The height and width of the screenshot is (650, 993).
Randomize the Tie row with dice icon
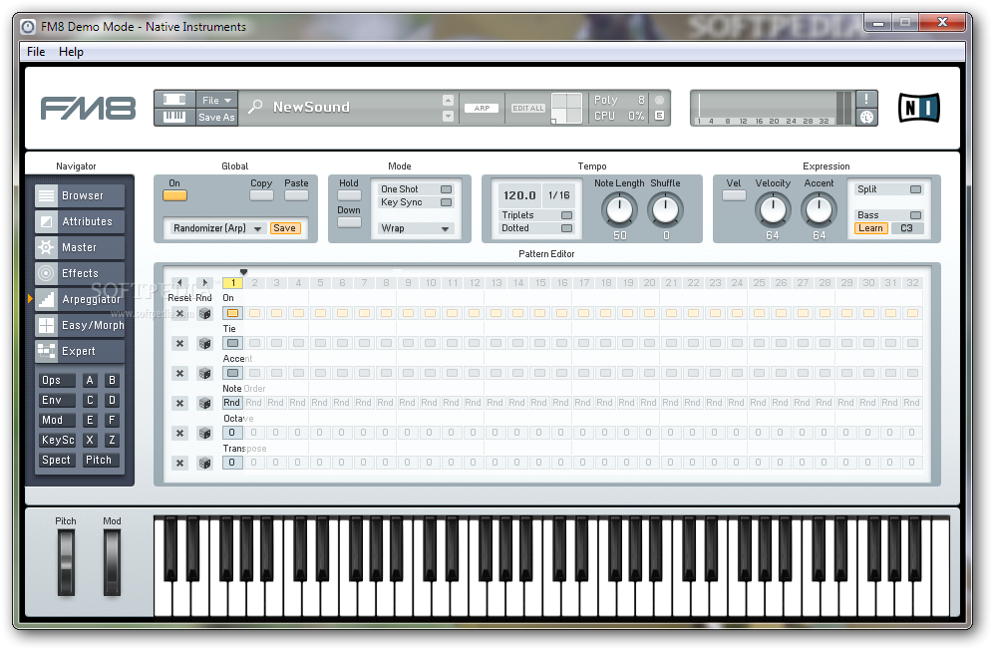(x=204, y=343)
